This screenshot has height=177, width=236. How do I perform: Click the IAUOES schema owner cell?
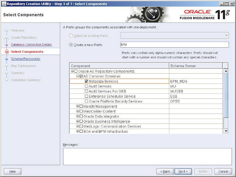click(x=196, y=91)
